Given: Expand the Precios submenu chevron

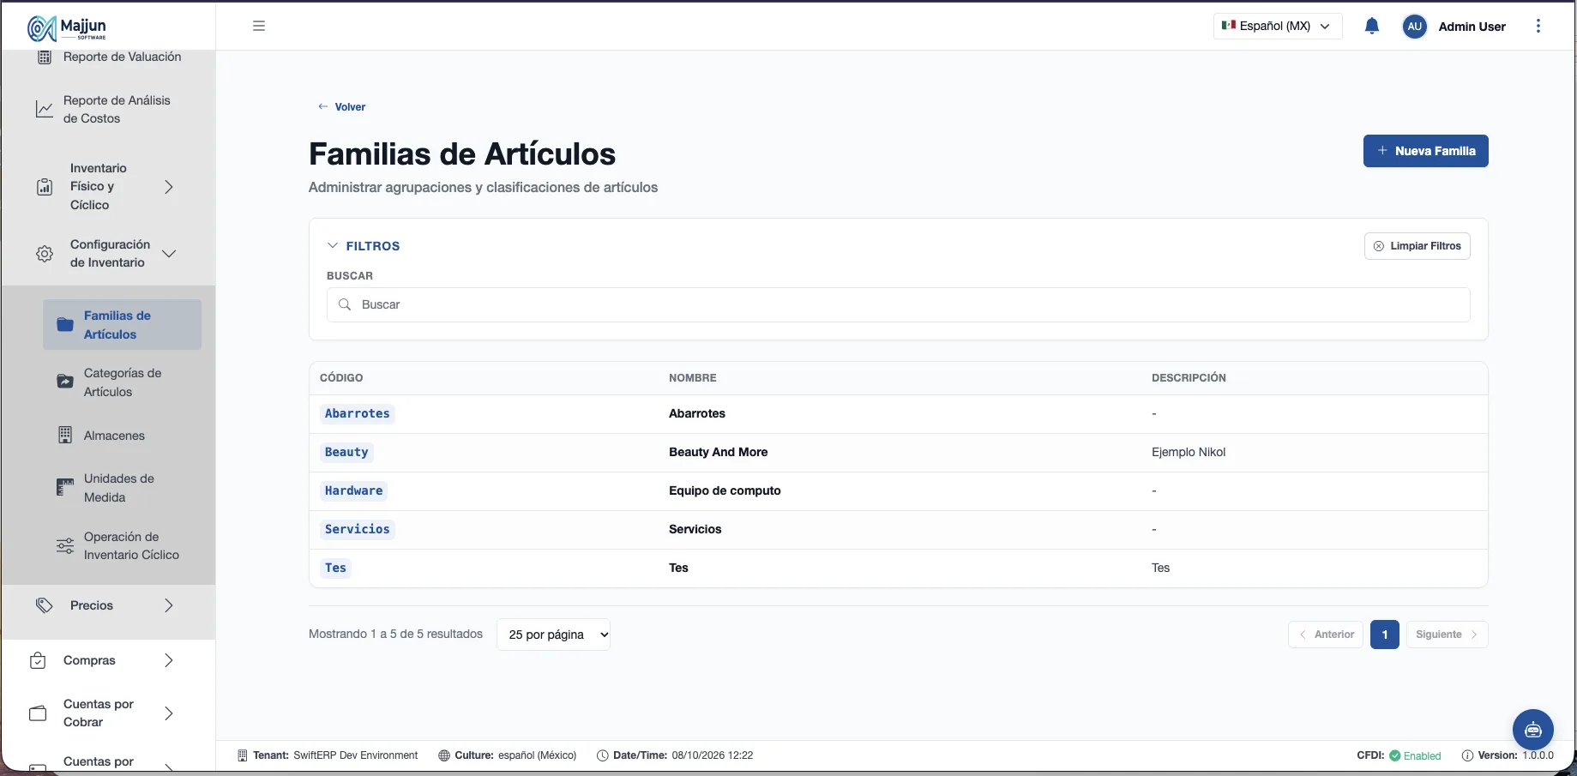Looking at the screenshot, I should (169, 605).
